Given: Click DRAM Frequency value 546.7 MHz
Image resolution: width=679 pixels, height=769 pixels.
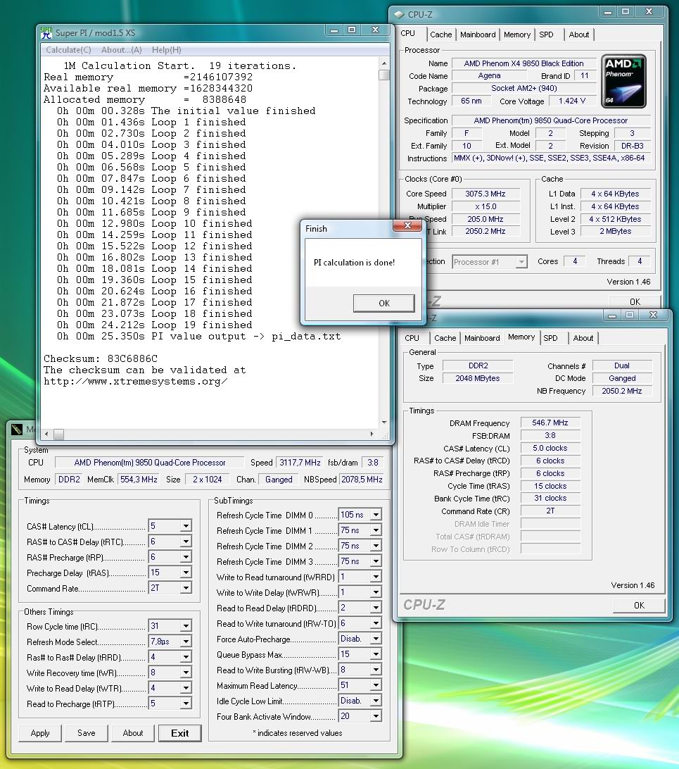Looking at the screenshot, I should pyautogui.click(x=550, y=423).
